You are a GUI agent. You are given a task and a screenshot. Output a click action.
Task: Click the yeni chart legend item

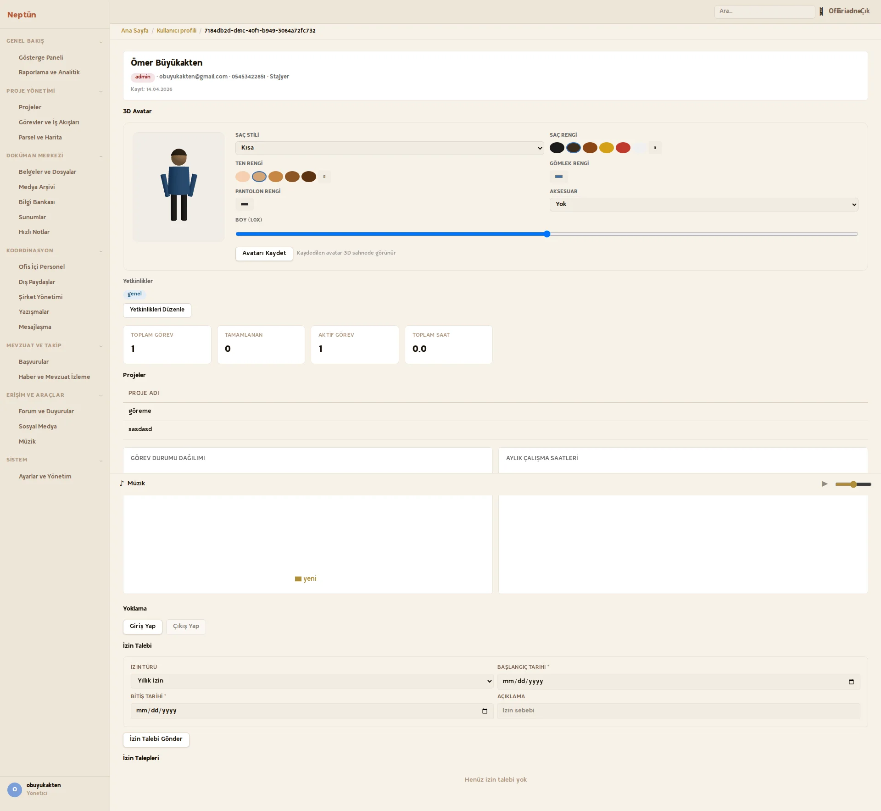(x=306, y=579)
